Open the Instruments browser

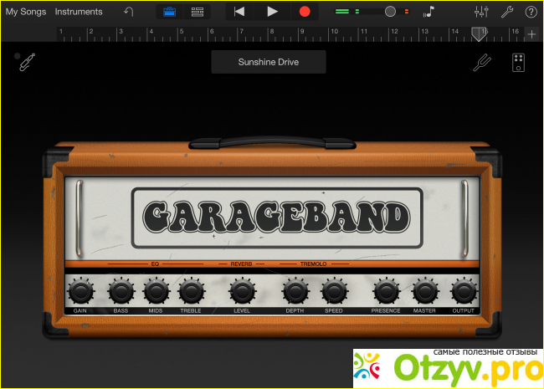pyautogui.click(x=79, y=12)
